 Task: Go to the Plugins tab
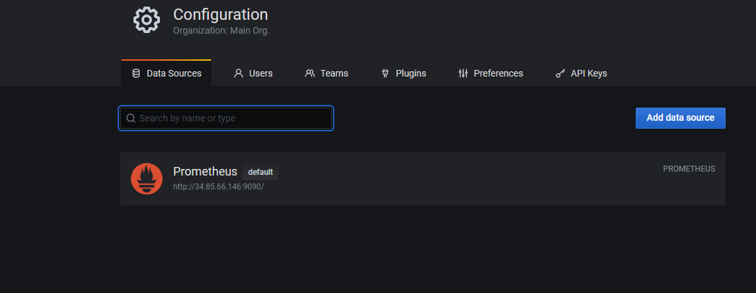(x=404, y=74)
